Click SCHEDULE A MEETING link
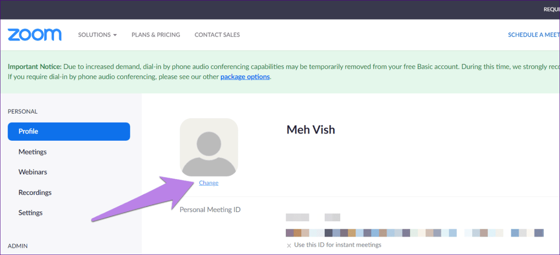This screenshot has width=560, height=255. (534, 35)
